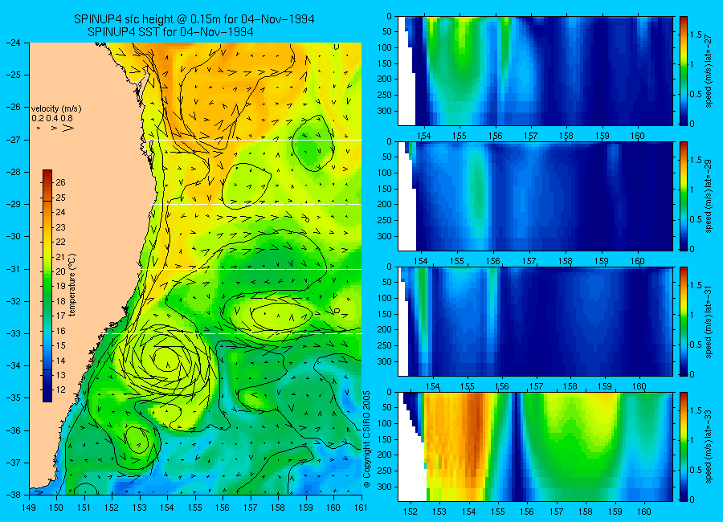Click the '150' depth label of lat=-29 panel
Image resolution: width=723 pixels, height=522 pixels.
click(384, 189)
